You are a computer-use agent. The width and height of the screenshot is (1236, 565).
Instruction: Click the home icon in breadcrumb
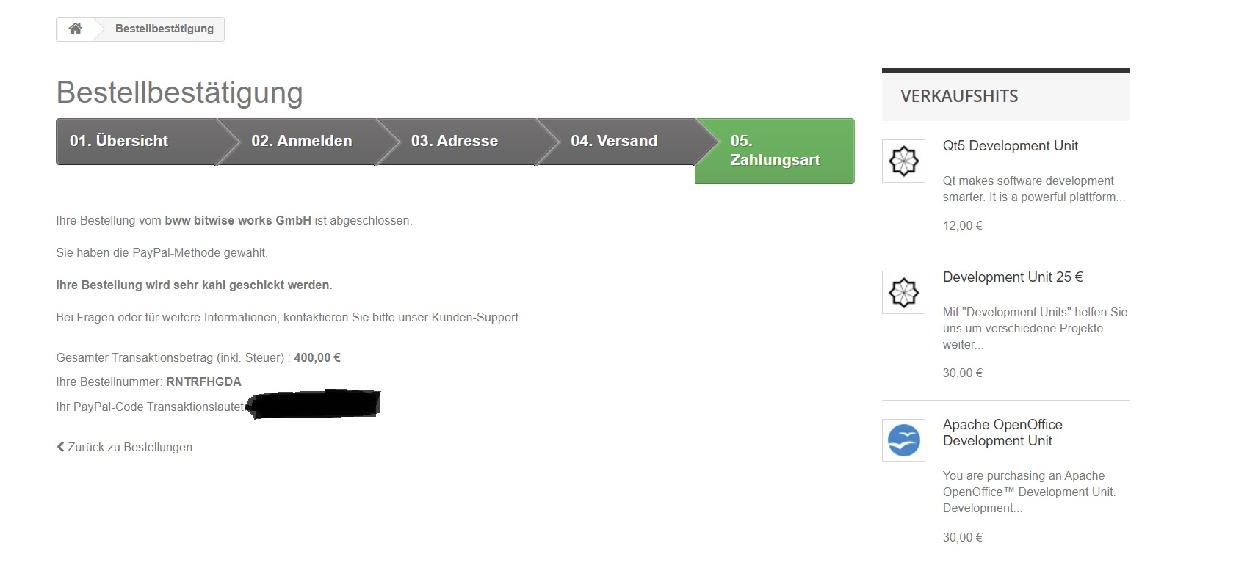click(75, 29)
